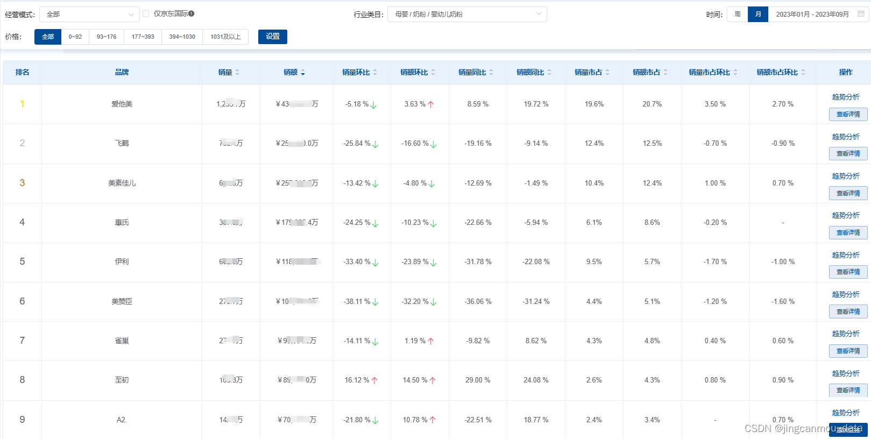Click 飞鹤 销量市占 value 12.4%
Image resolution: width=871 pixels, height=439 pixels.
pos(594,143)
